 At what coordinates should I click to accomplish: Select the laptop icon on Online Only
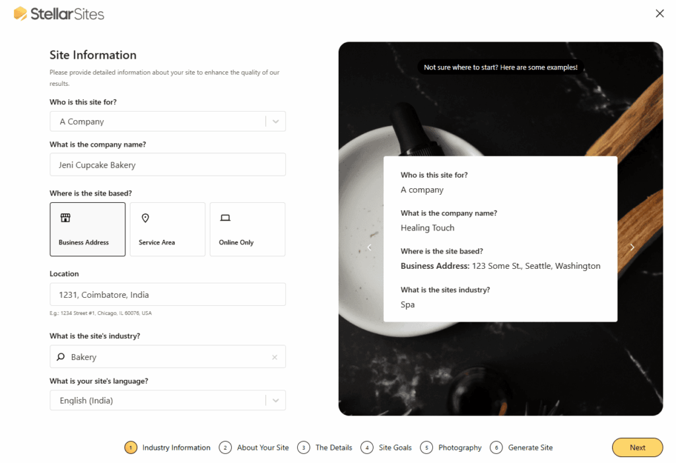224,217
